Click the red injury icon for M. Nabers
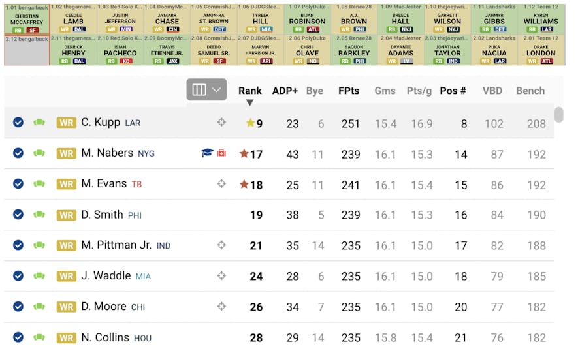 coord(221,153)
